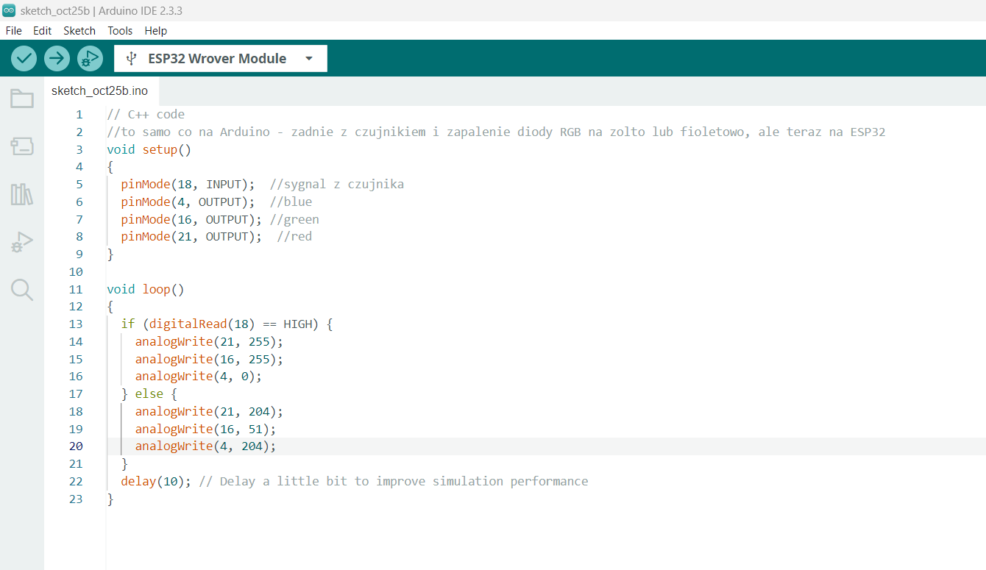Click the Polish comment on line 2
The width and height of the screenshot is (986, 570).
pyautogui.click(x=496, y=132)
